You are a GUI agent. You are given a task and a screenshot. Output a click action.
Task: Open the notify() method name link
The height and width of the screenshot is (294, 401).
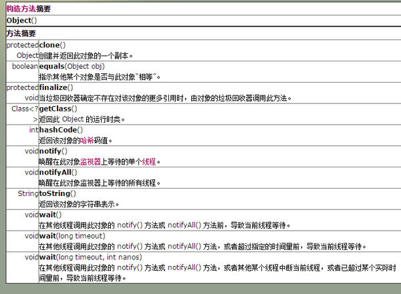(50, 151)
